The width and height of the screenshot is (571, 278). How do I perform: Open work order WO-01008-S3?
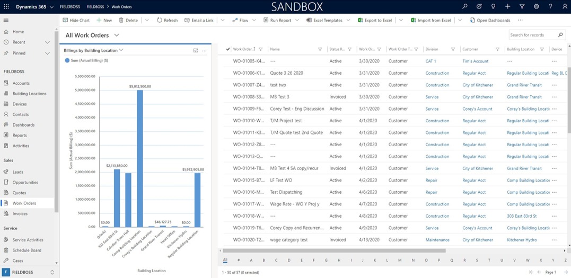(x=249, y=97)
